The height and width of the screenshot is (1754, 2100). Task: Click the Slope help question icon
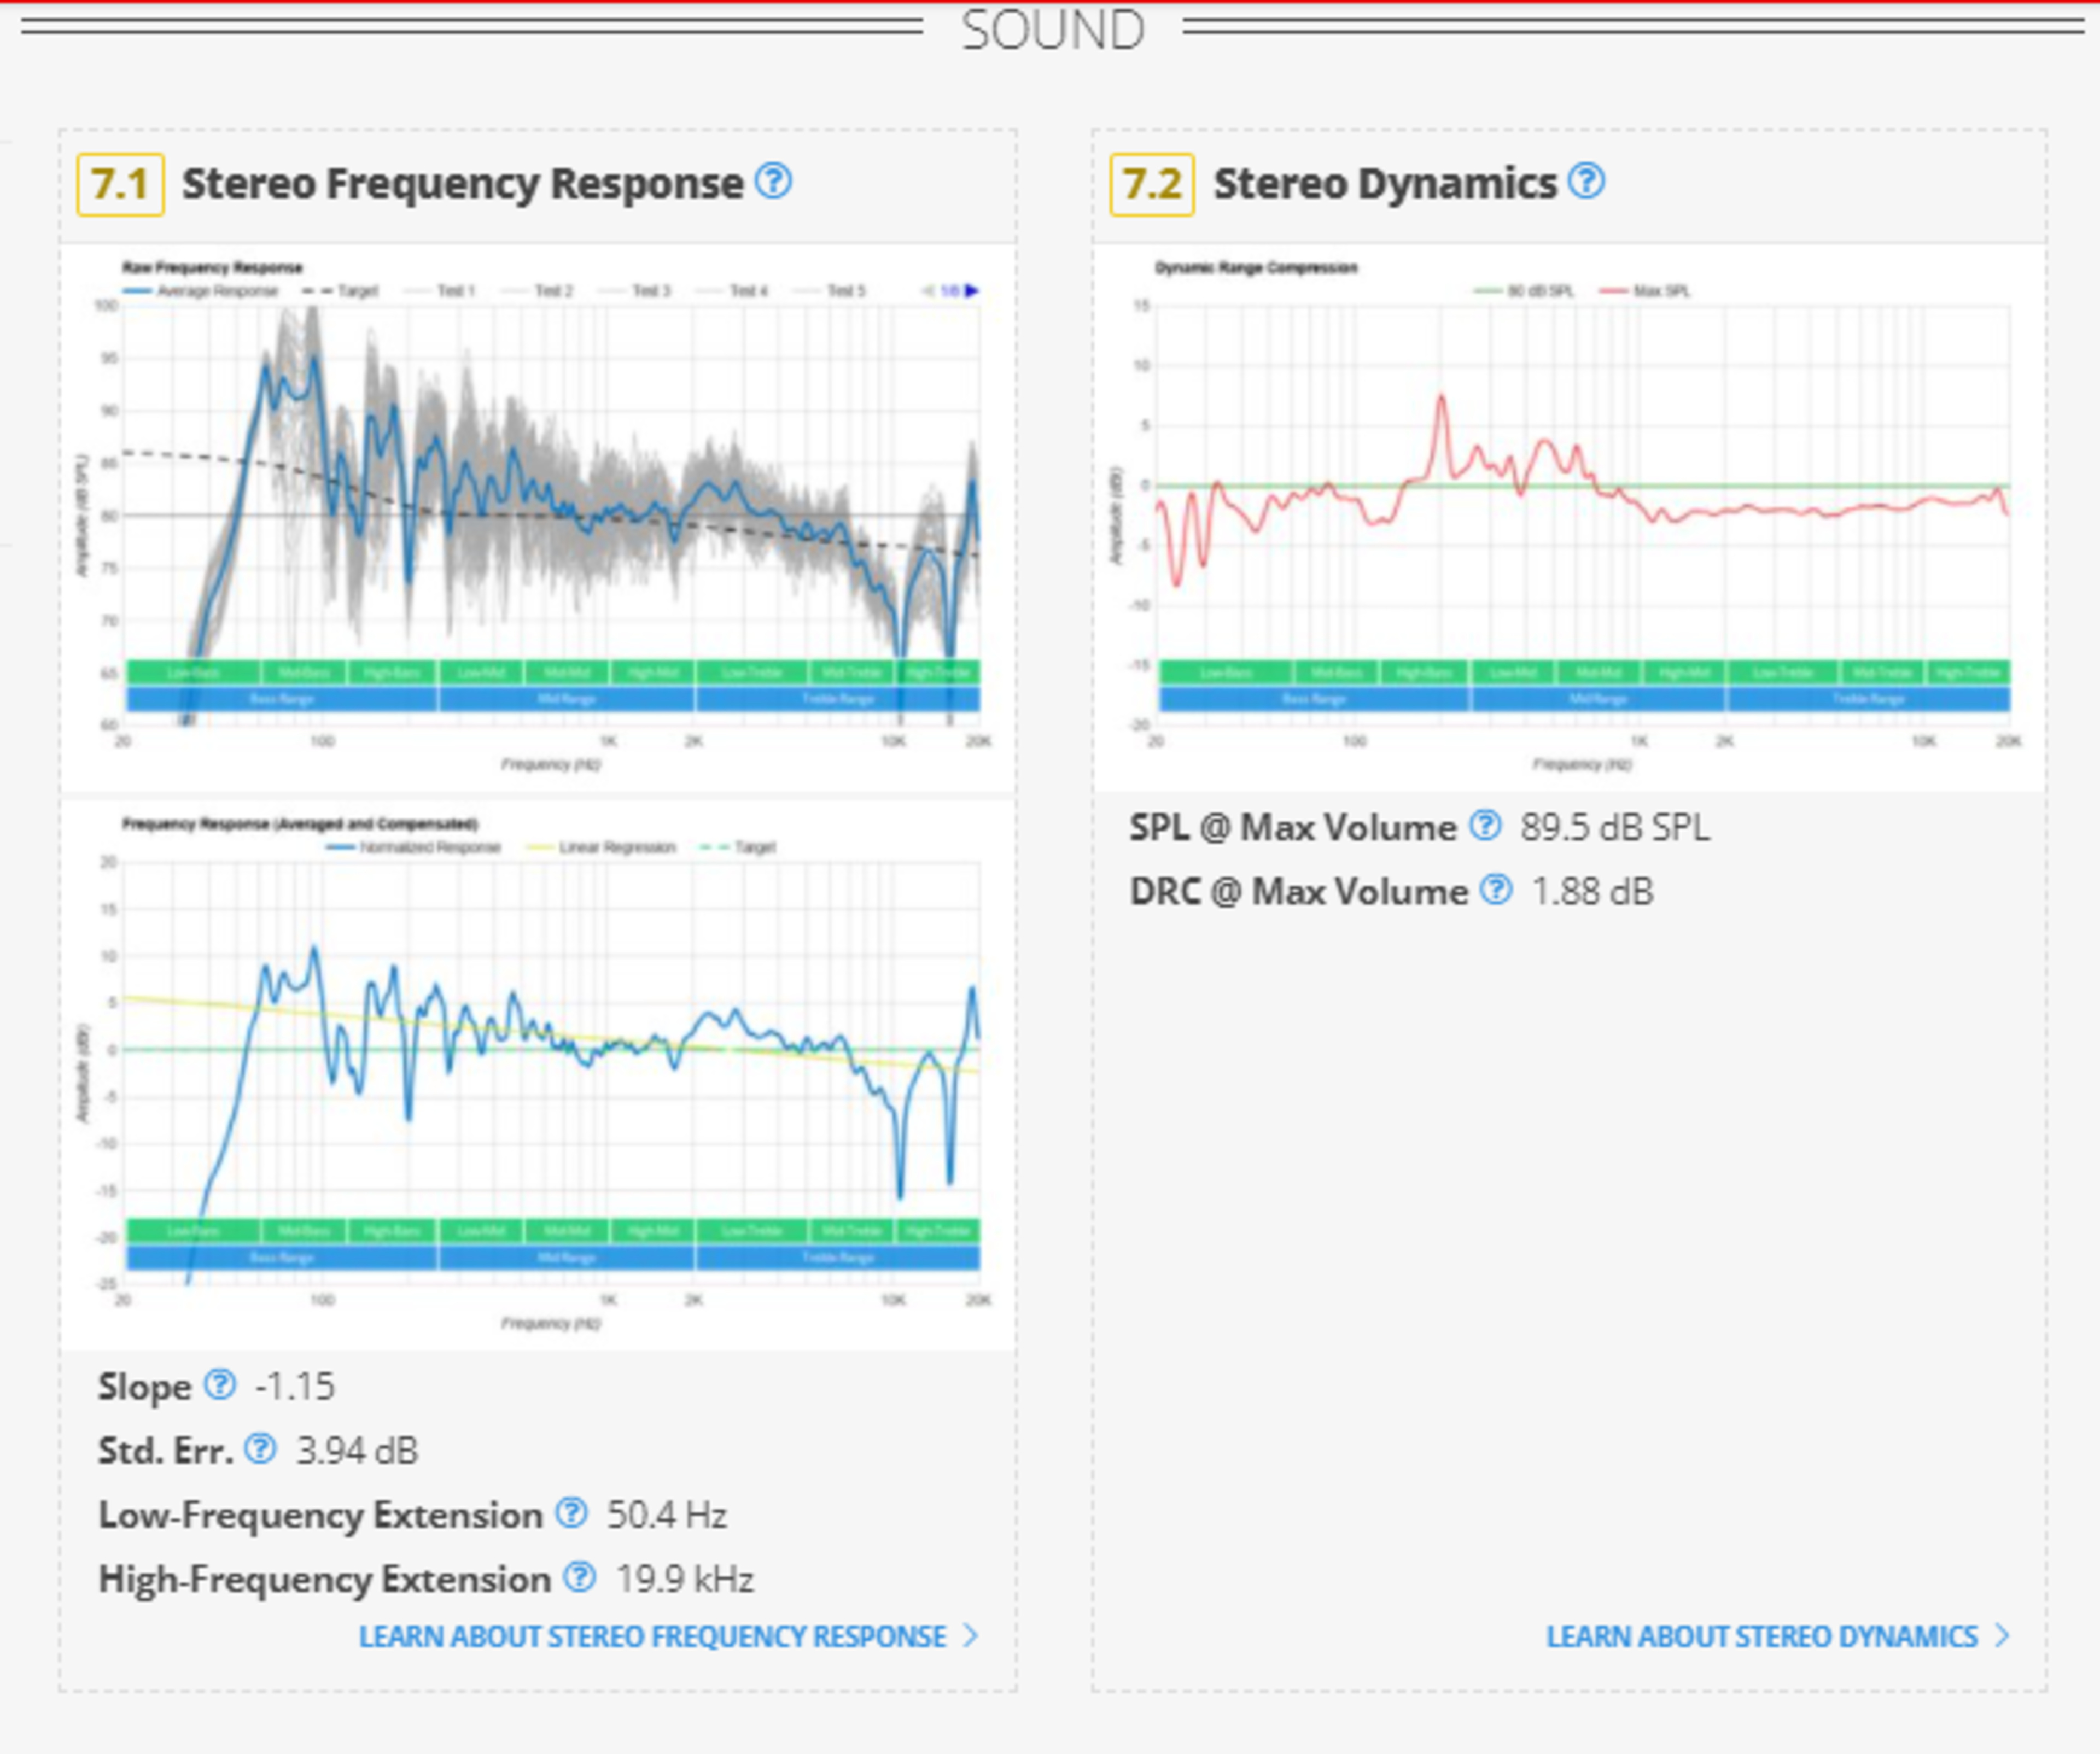tap(220, 1385)
